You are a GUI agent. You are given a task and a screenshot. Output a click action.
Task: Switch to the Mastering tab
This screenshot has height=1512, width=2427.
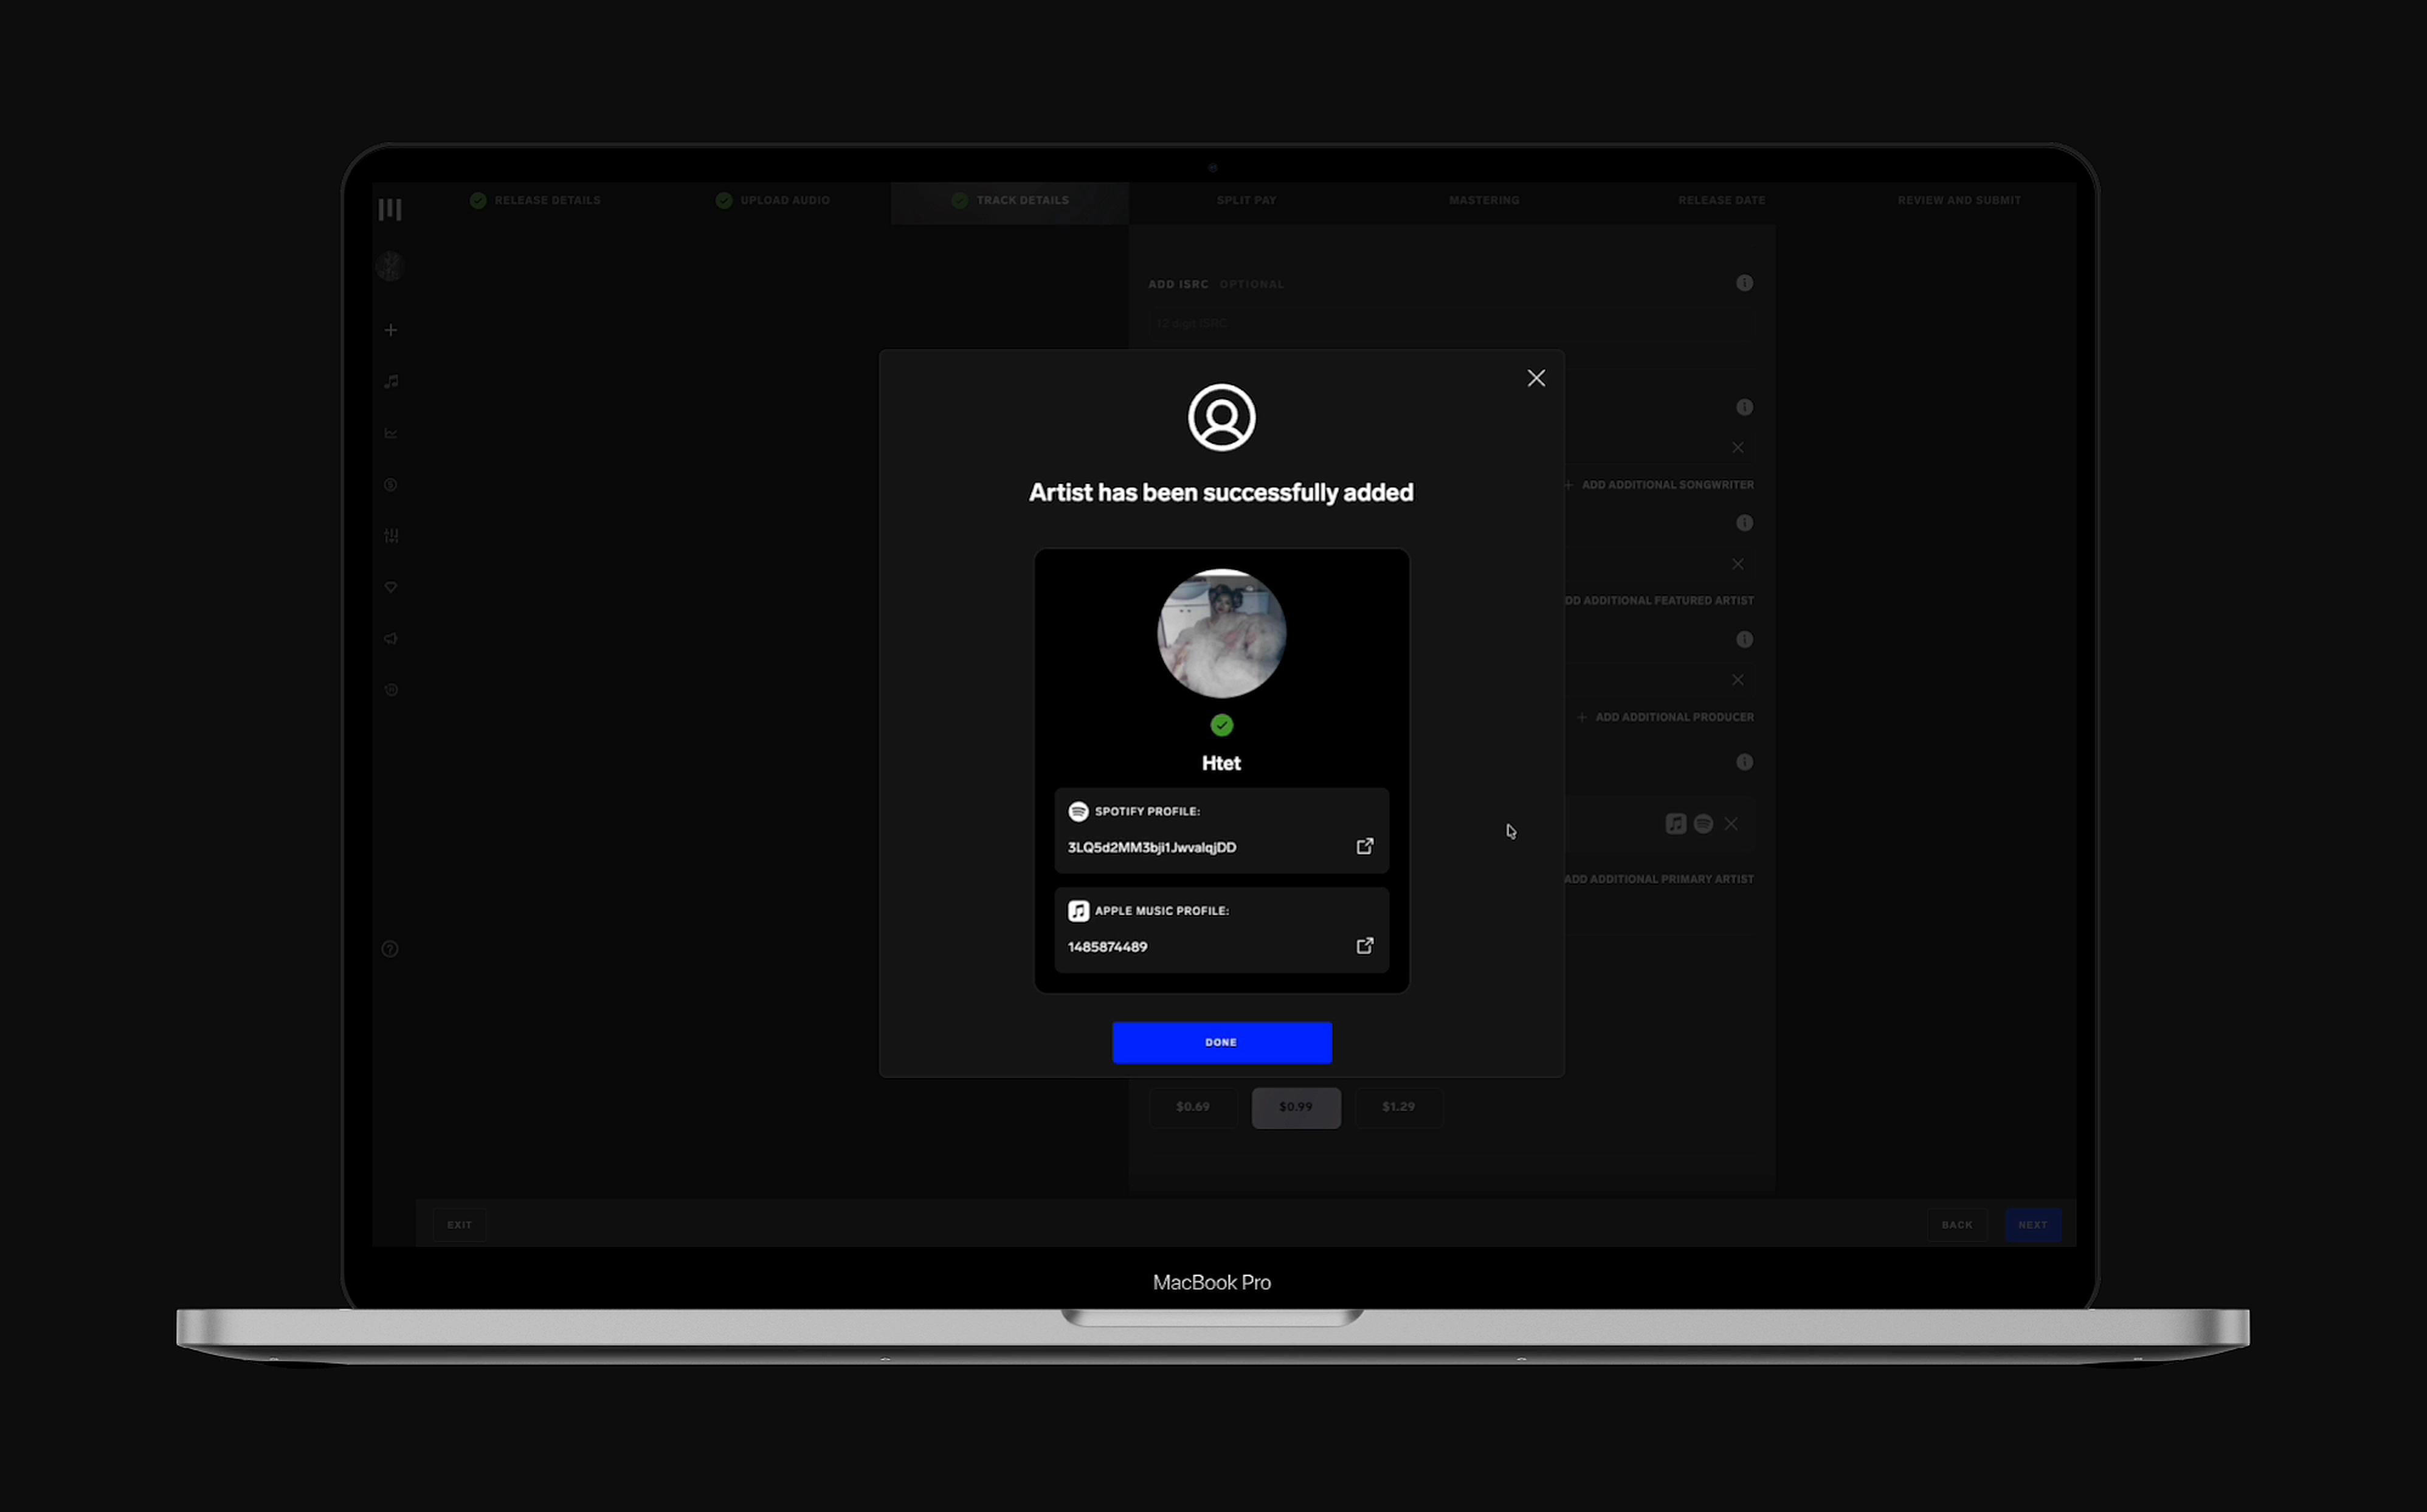tap(1485, 200)
